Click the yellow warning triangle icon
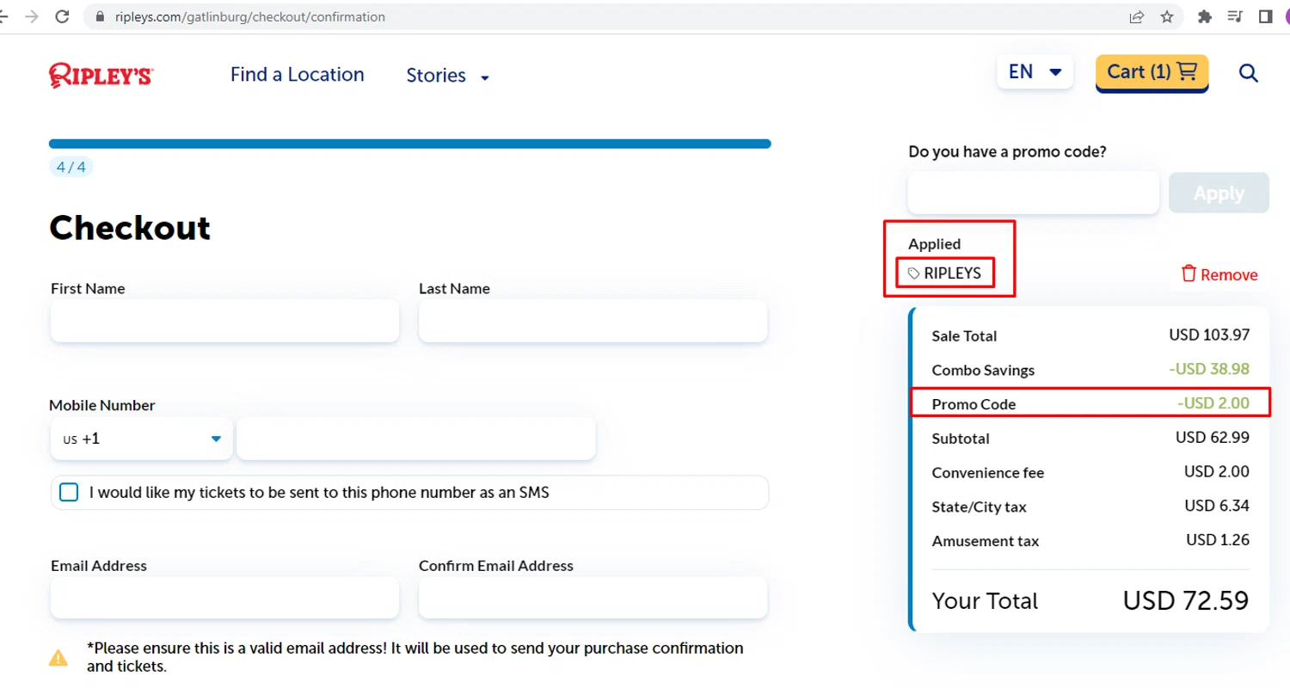Screen dimensions: 1290x688 [58, 658]
